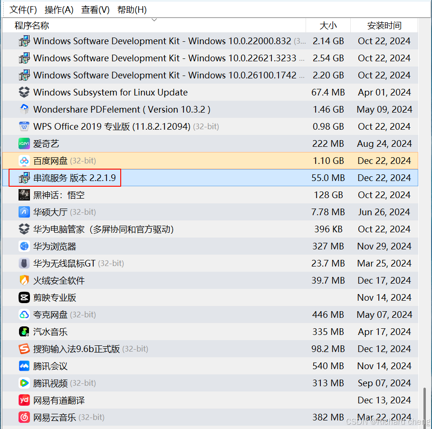
Task: Click the 搜狗输入法 icon
Action: (24, 349)
